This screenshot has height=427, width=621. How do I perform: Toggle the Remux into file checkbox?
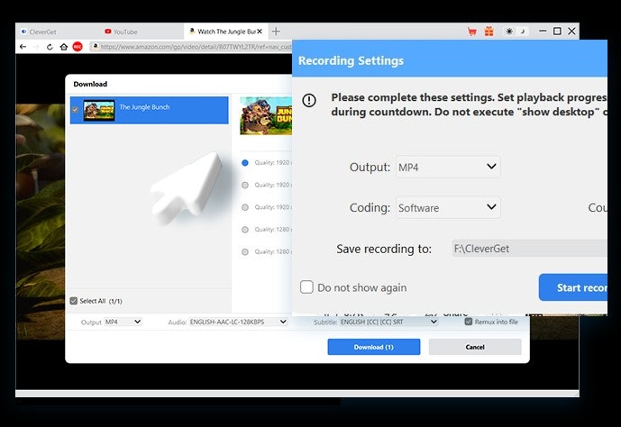click(469, 322)
